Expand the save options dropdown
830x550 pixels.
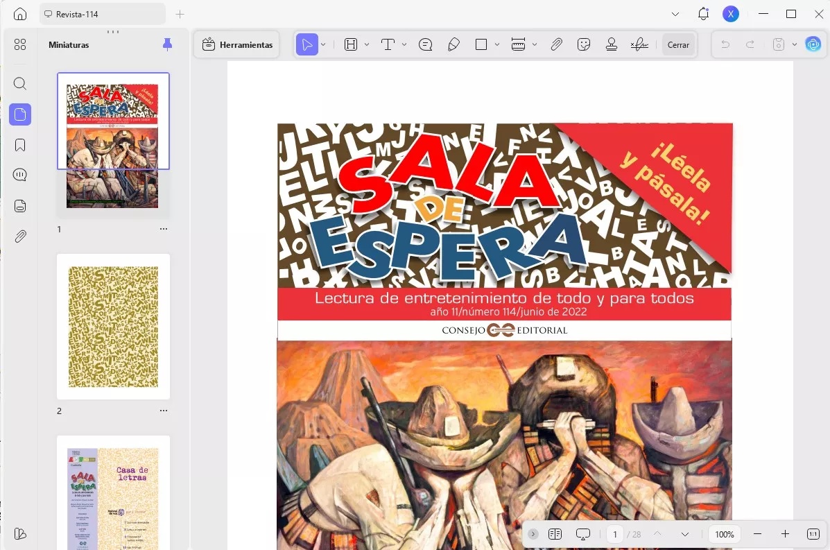[x=795, y=45]
